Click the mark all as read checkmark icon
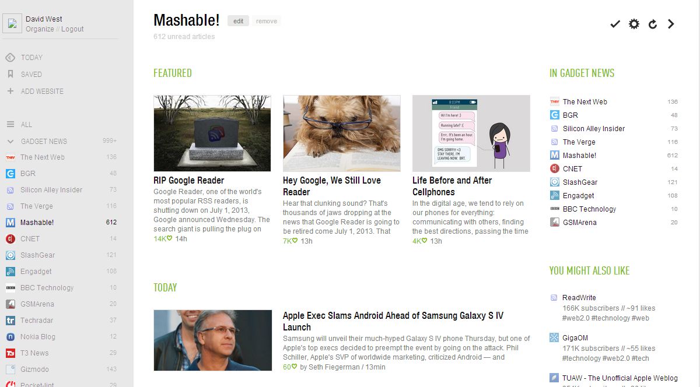This screenshot has height=387, width=700. [615, 24]
